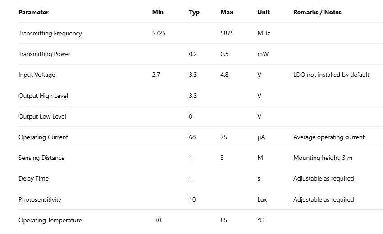383x234 pixels.
Task: Select the Average operating current remark
Action: click(x=329, y=137)
